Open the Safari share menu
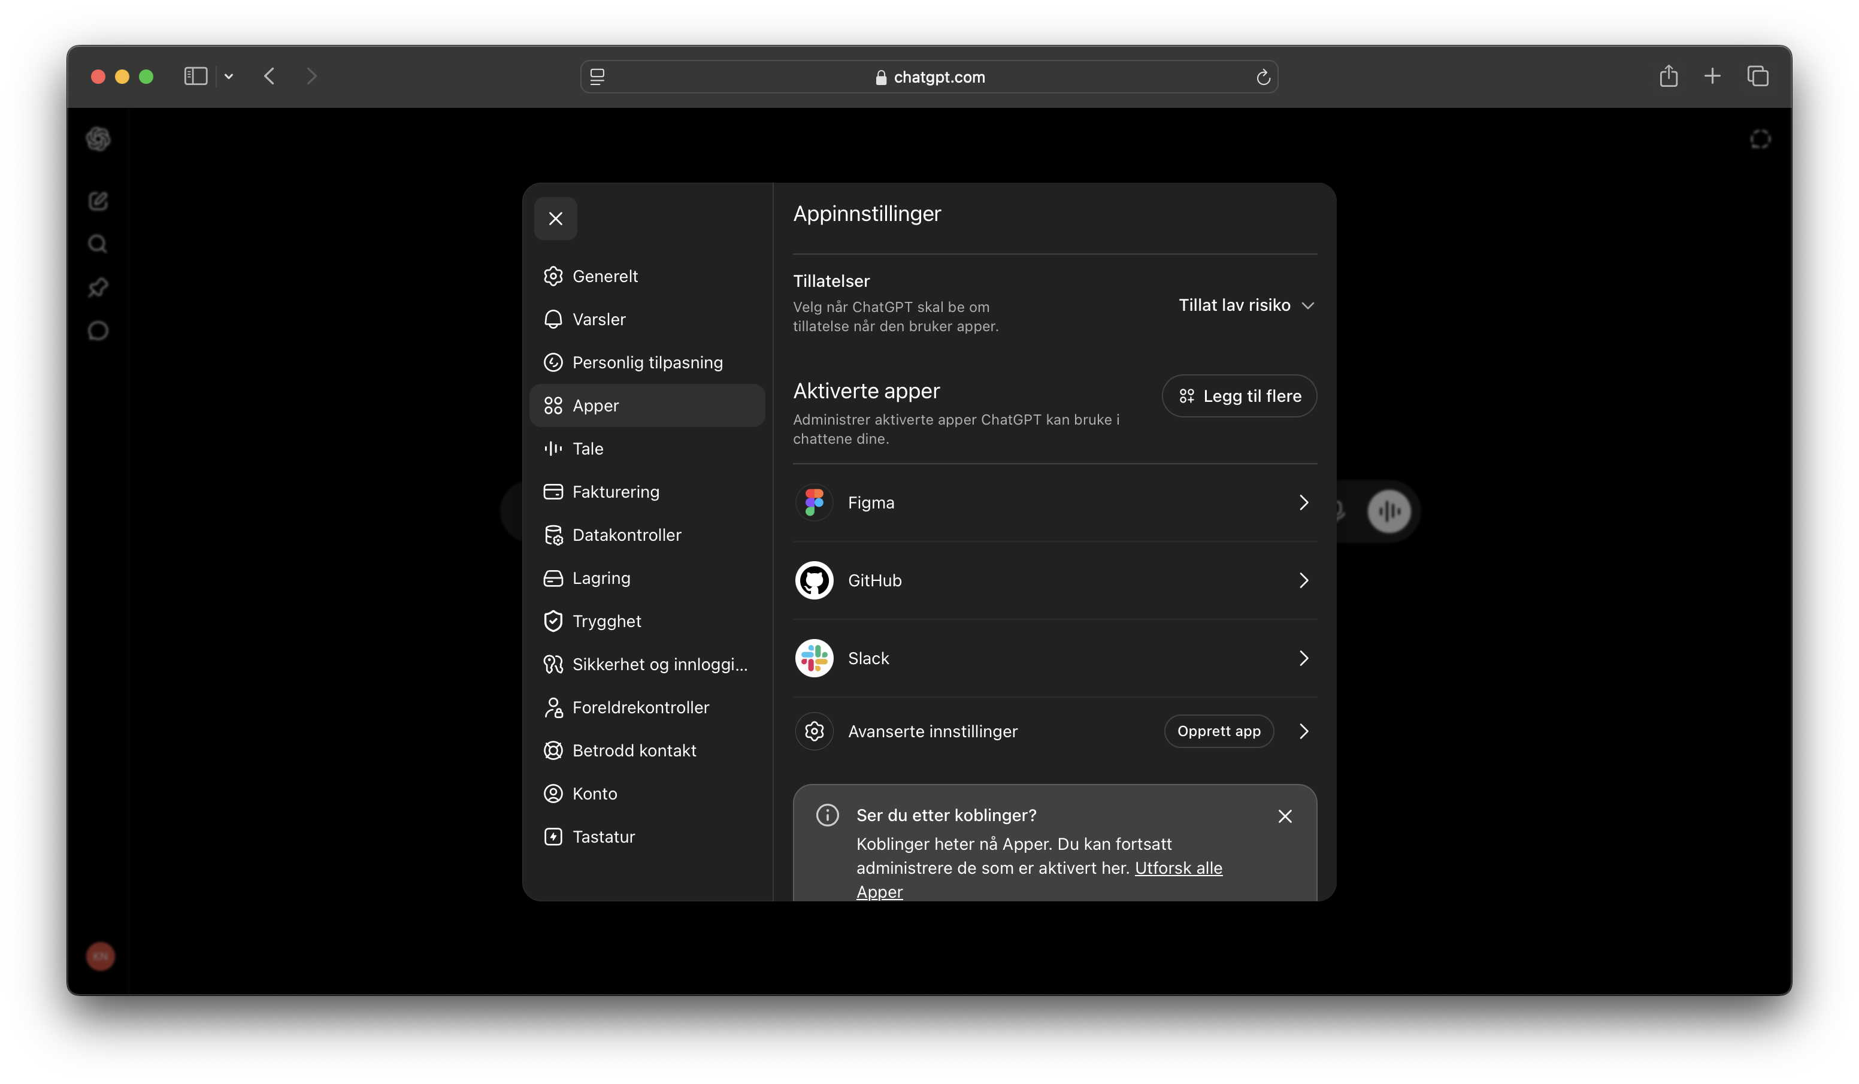 (x=1669, y=75)
